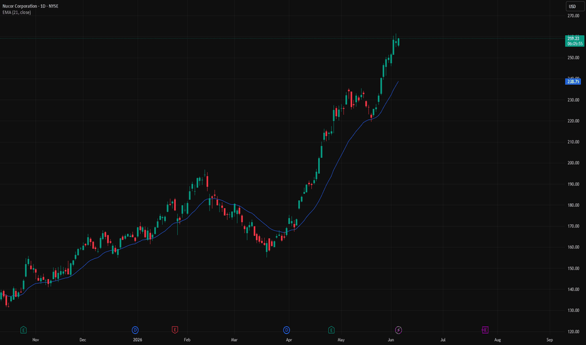
Task: Click the 270.00 price axis label
Action: point(573,16)
